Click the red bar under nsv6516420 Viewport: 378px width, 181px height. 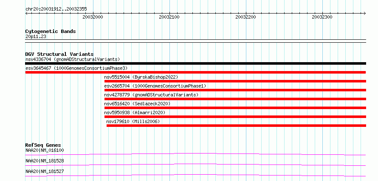(x=235, y=108)
